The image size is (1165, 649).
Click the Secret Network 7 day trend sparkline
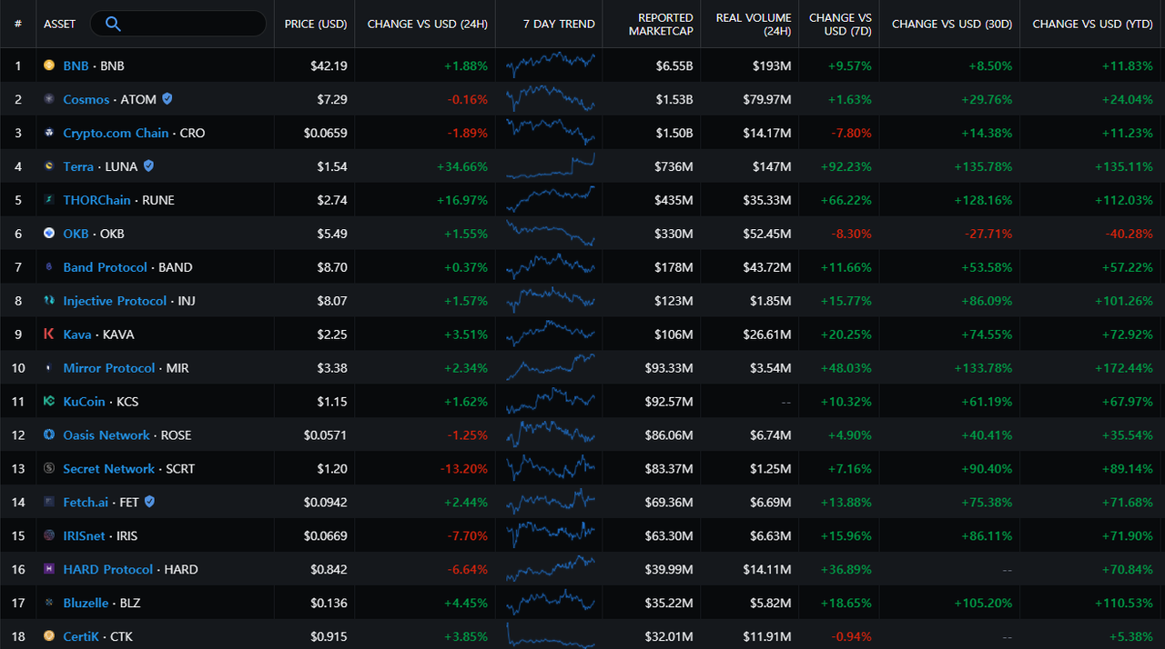pos(551,469)
